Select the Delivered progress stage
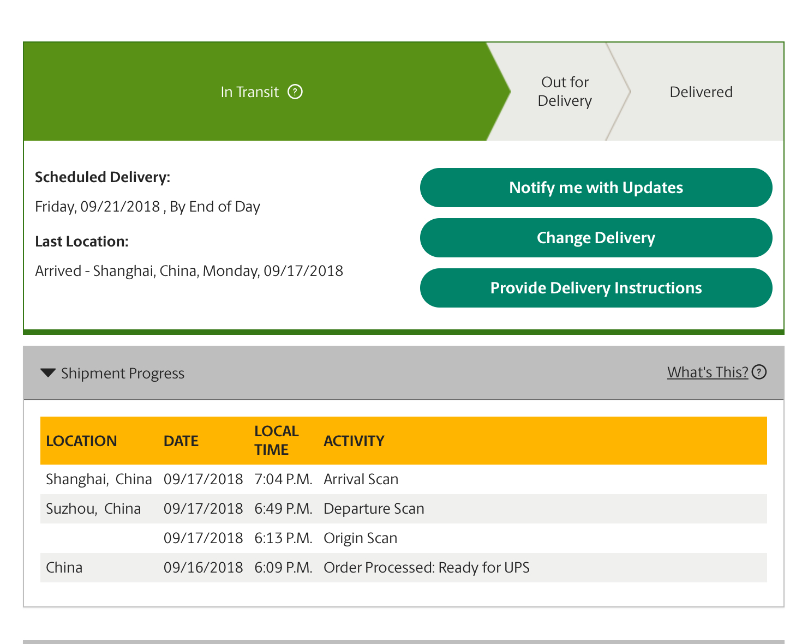This screenshot has height=644, width=790. (701, 92)
